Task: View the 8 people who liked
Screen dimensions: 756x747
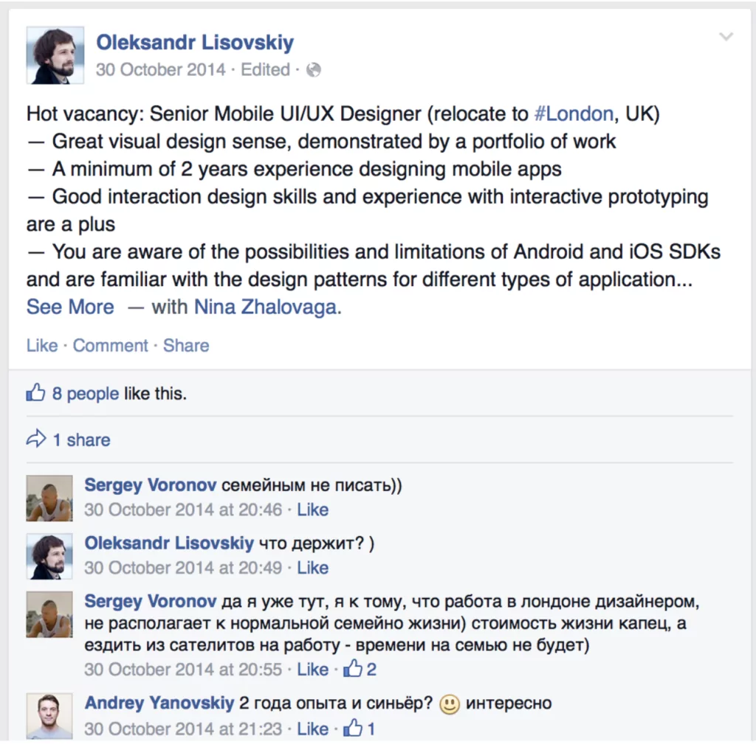Action: point(85,394)
